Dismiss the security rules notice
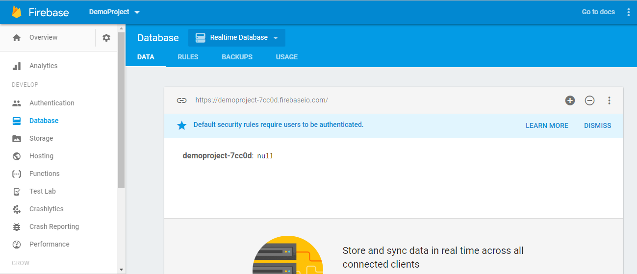Image resolution: width=637 pixels, height=274 pixels. pyautogui.click(x=597, y=125)
